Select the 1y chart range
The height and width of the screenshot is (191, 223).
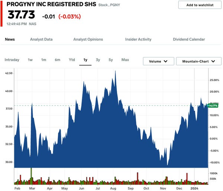click(85, 60)
